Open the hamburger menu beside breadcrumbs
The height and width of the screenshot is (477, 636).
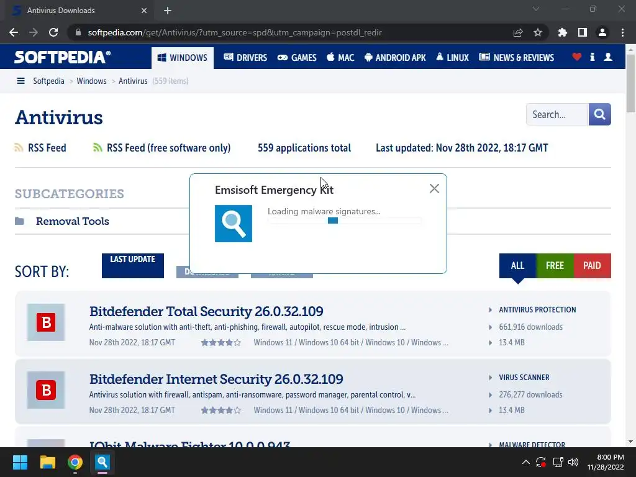click(20, 81)
